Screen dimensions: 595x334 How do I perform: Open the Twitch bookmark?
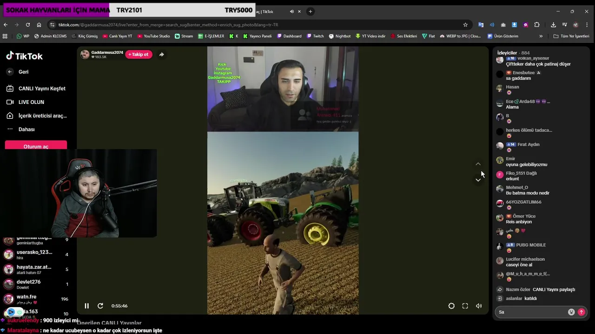(315, 36)
